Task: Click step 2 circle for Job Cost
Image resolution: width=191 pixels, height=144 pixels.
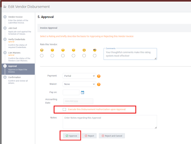Action: (x=5, y=28)
